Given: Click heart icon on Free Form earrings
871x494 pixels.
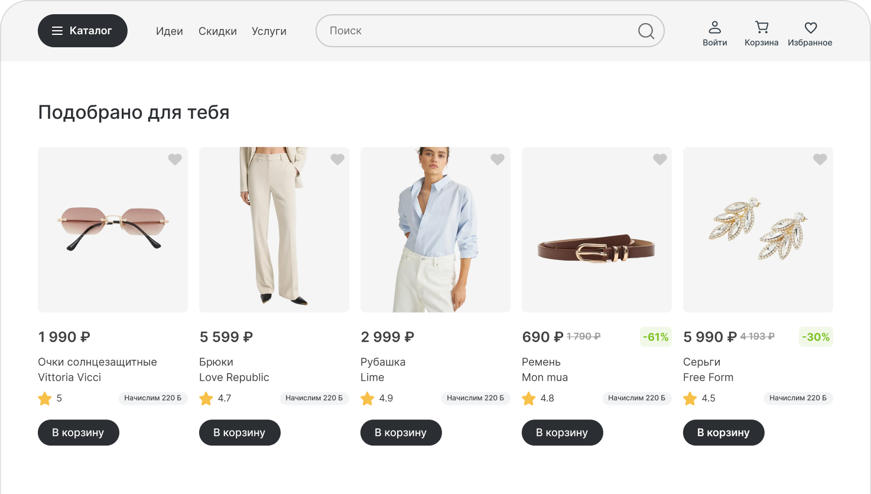Looking at the screenshot, I should 820,160.
